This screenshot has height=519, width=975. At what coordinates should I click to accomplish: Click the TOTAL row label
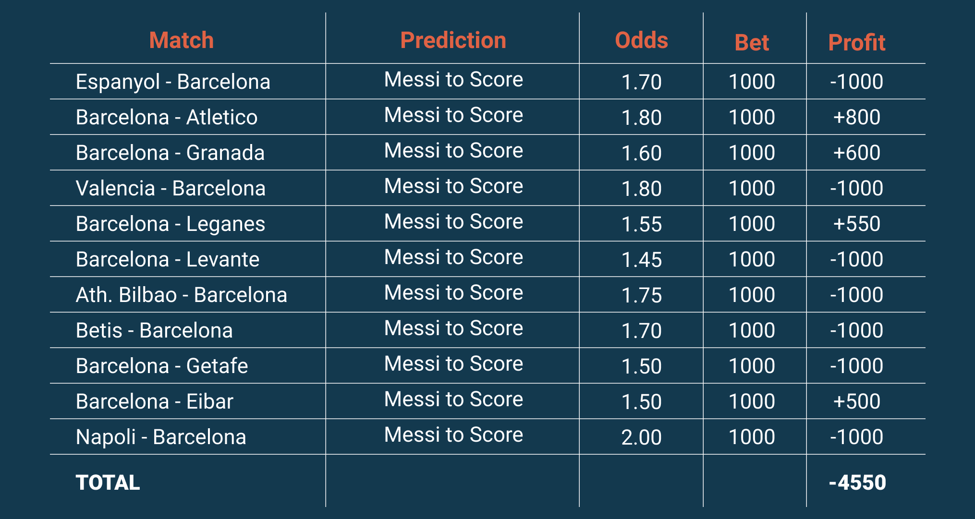point(108,483)
